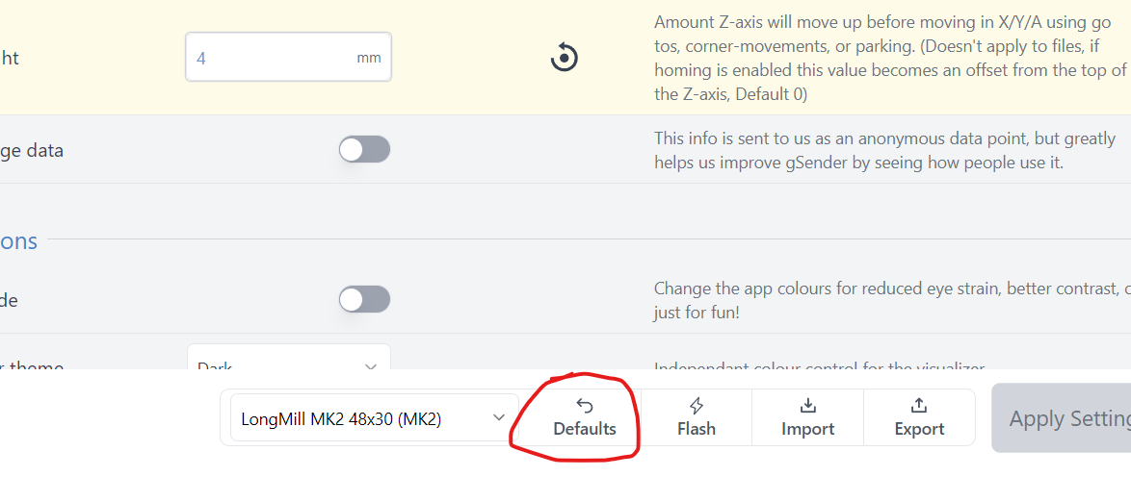Click the chevron of the machine profile selector
Viewport: 1131px width, 477px height.
(x=498, y=418)
